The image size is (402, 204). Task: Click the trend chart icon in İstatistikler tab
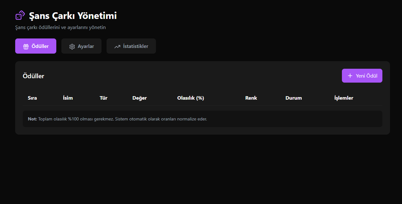tap(117, 46)
